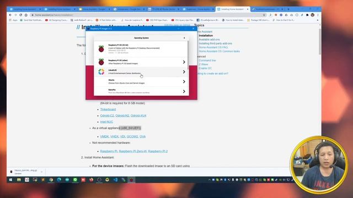The height and width of the screenshot is (198, 353).
Task: Open the Odroid-XU4 link
Action: coord(138,116)
